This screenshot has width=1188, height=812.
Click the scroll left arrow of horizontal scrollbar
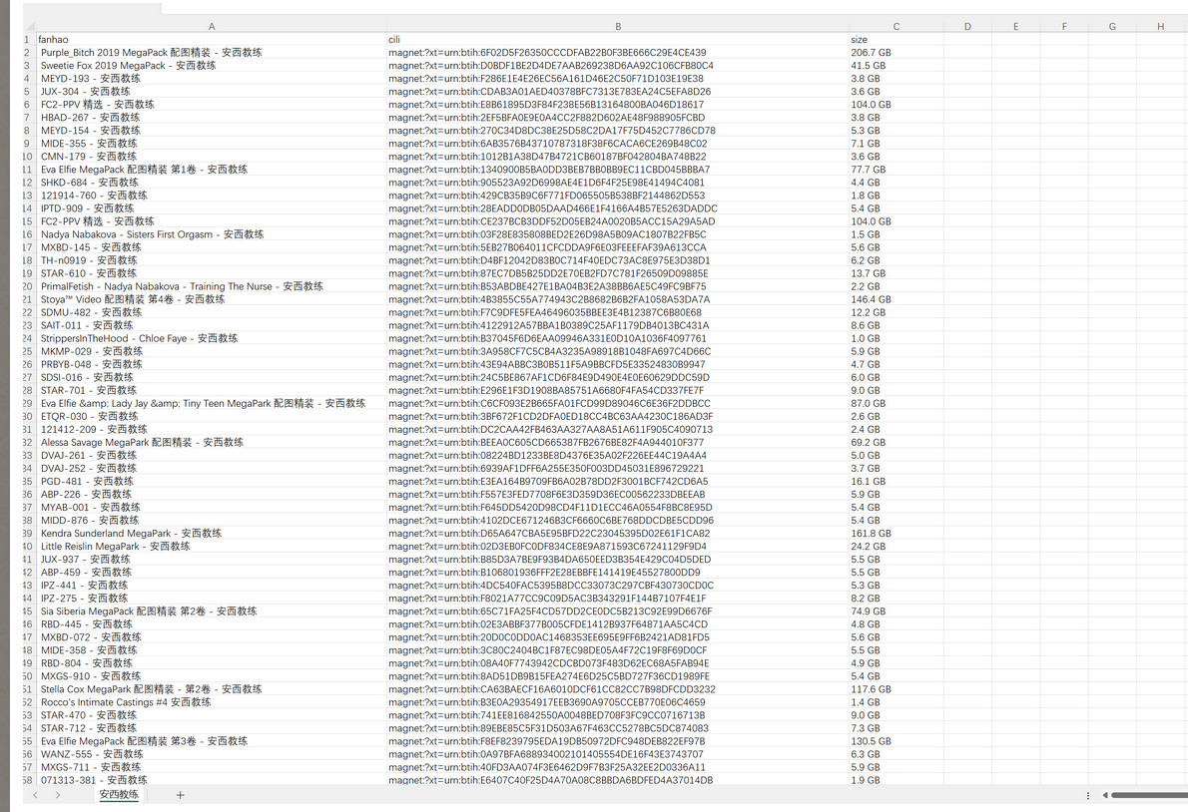1104,795
